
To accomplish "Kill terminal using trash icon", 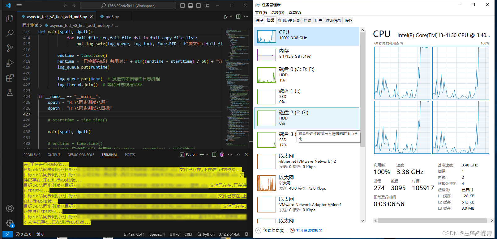I will (x=222, y=154).
